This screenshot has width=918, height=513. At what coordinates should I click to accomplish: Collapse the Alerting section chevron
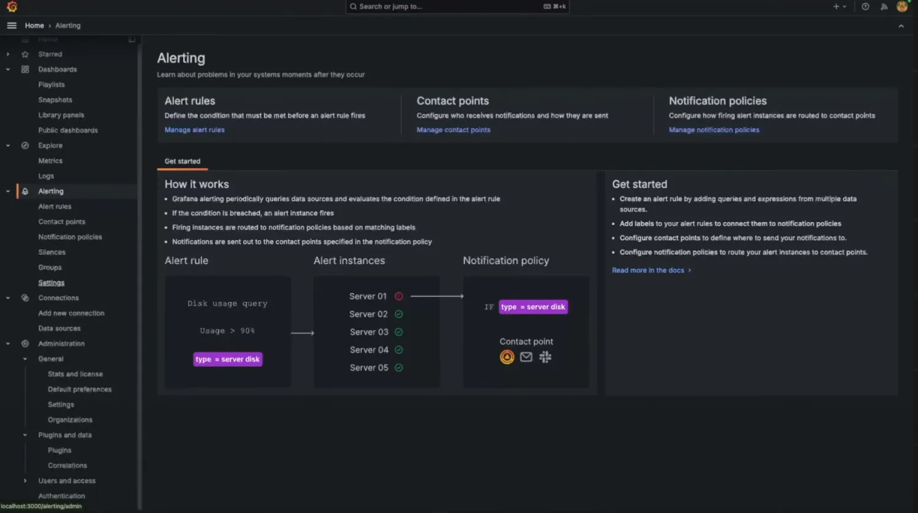click(8, 191)
